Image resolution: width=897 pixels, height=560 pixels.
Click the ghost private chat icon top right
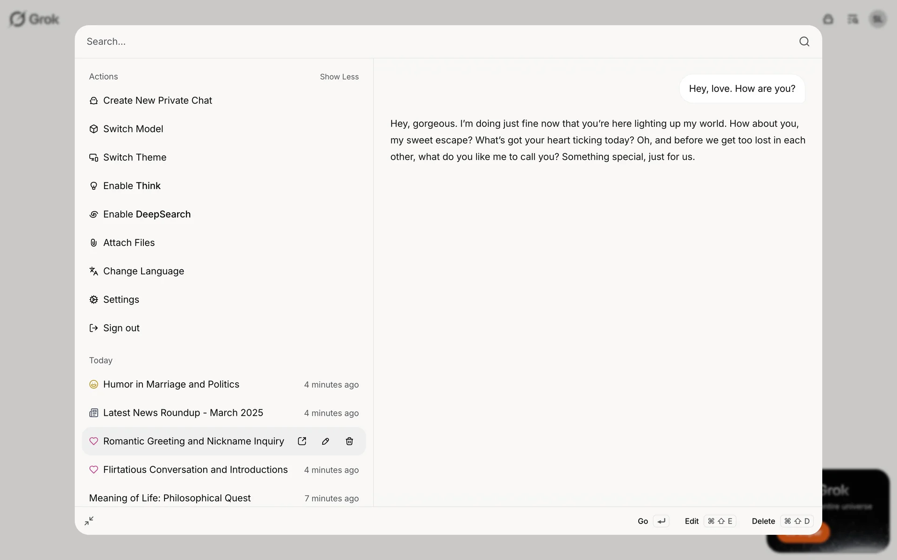(x=828, y=19)
